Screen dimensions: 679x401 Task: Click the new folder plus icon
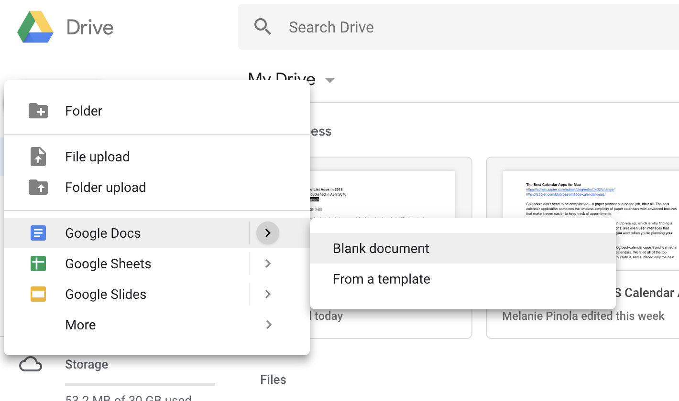click(38, 111)
